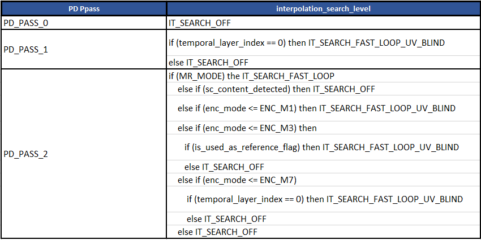
Task: Select the IT_SEARCH_OFF cell for PD_PASS_0
Action: (x=200, y=23)
